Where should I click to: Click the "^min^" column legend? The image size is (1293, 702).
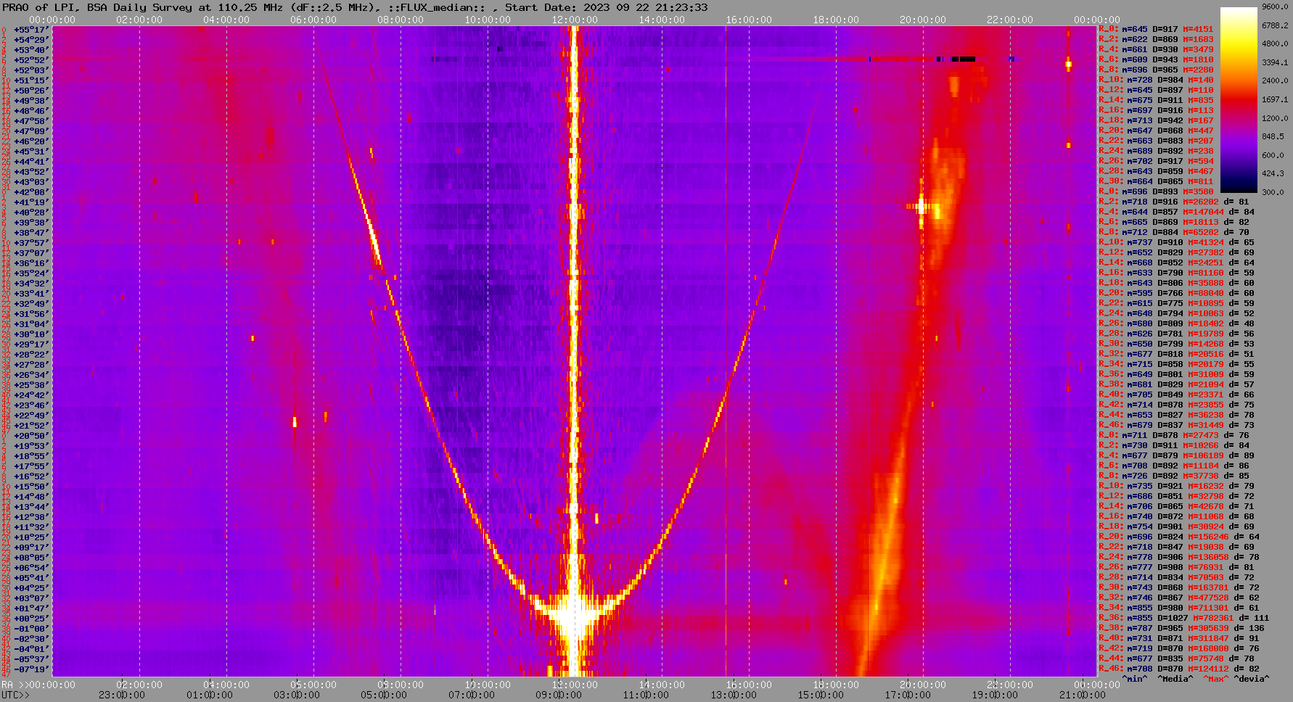click(1136, 679)
